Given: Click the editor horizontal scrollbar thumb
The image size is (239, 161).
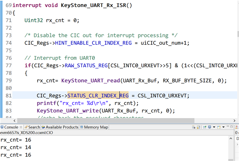Looking at the screenshot, I should pos(106,121).
